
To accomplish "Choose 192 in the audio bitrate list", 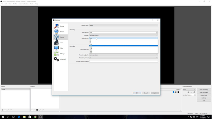I will pyautogui.click(x=123, y=47).
